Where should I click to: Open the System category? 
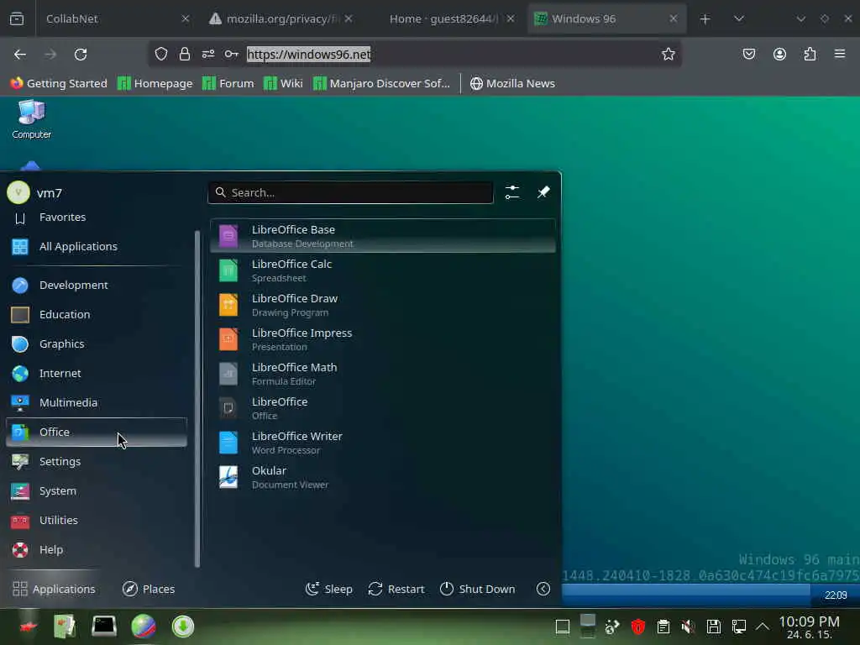(97, 490)
